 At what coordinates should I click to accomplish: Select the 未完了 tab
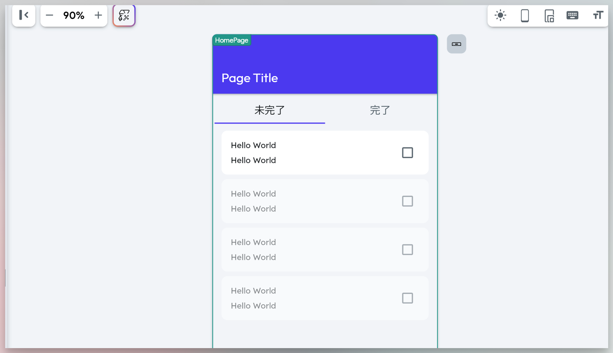click(x=269, y=110)
